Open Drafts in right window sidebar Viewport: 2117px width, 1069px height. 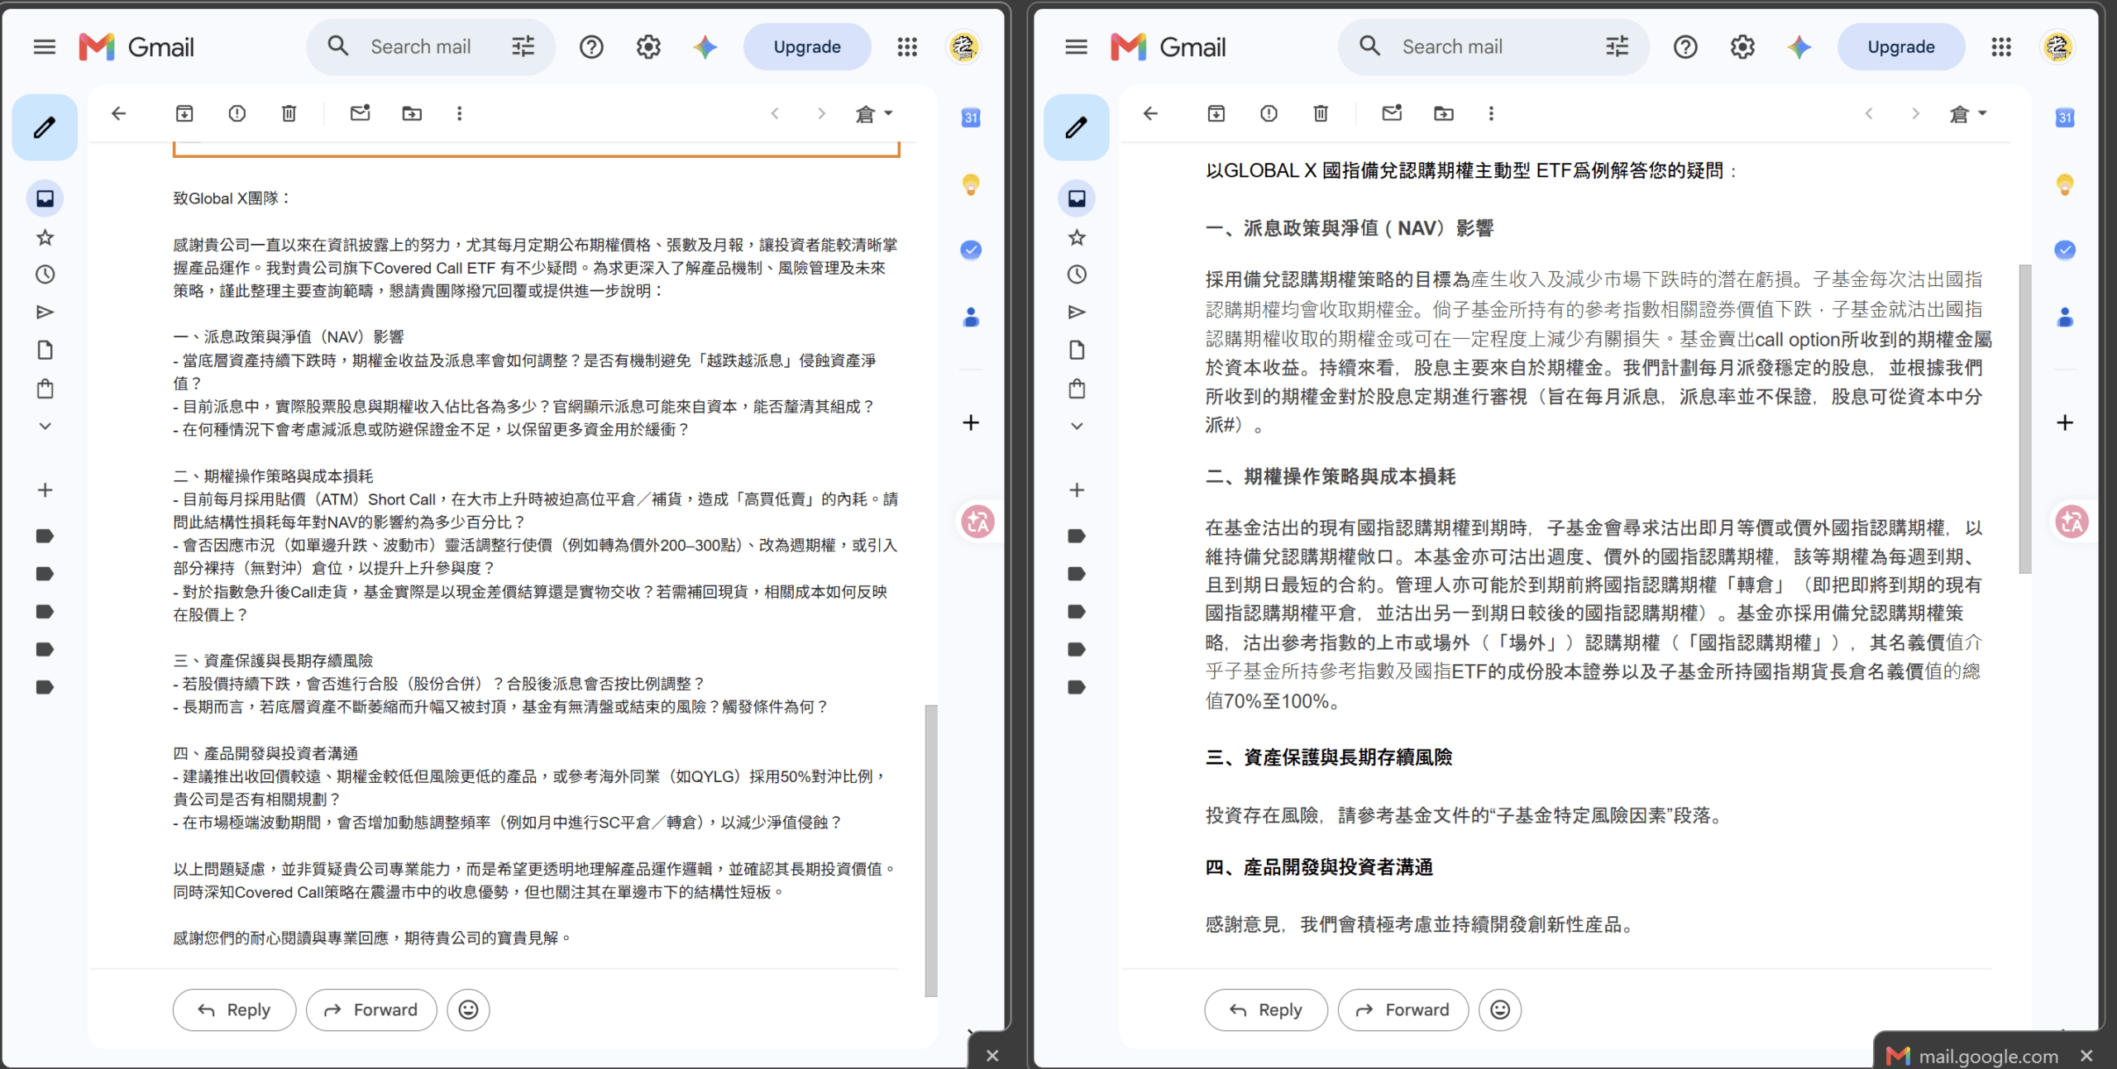1076,351
